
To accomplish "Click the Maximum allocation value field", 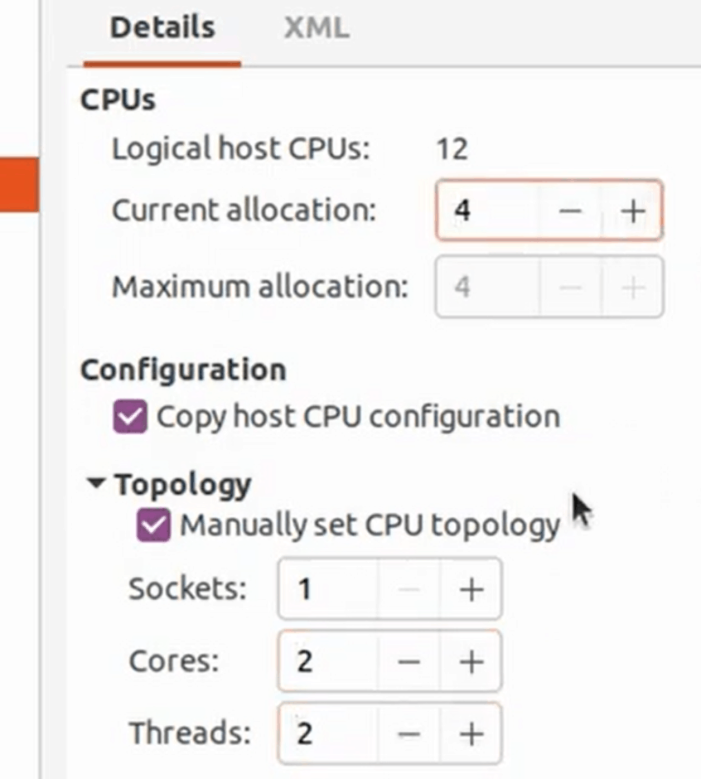I will [489, 287].
